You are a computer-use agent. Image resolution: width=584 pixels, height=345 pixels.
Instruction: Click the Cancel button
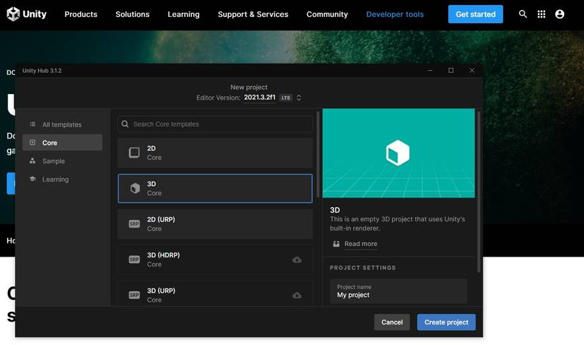[392, 322]
